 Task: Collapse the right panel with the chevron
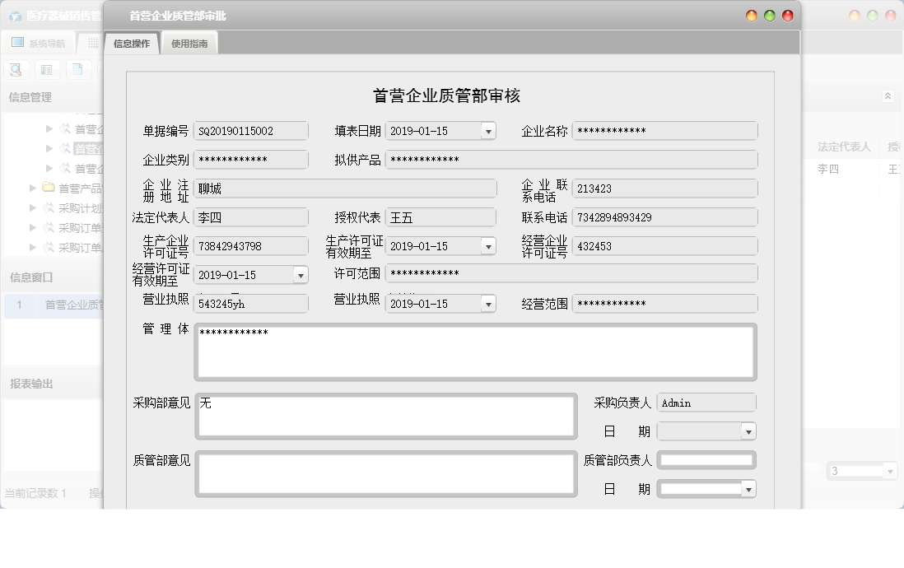click(888, 96)
